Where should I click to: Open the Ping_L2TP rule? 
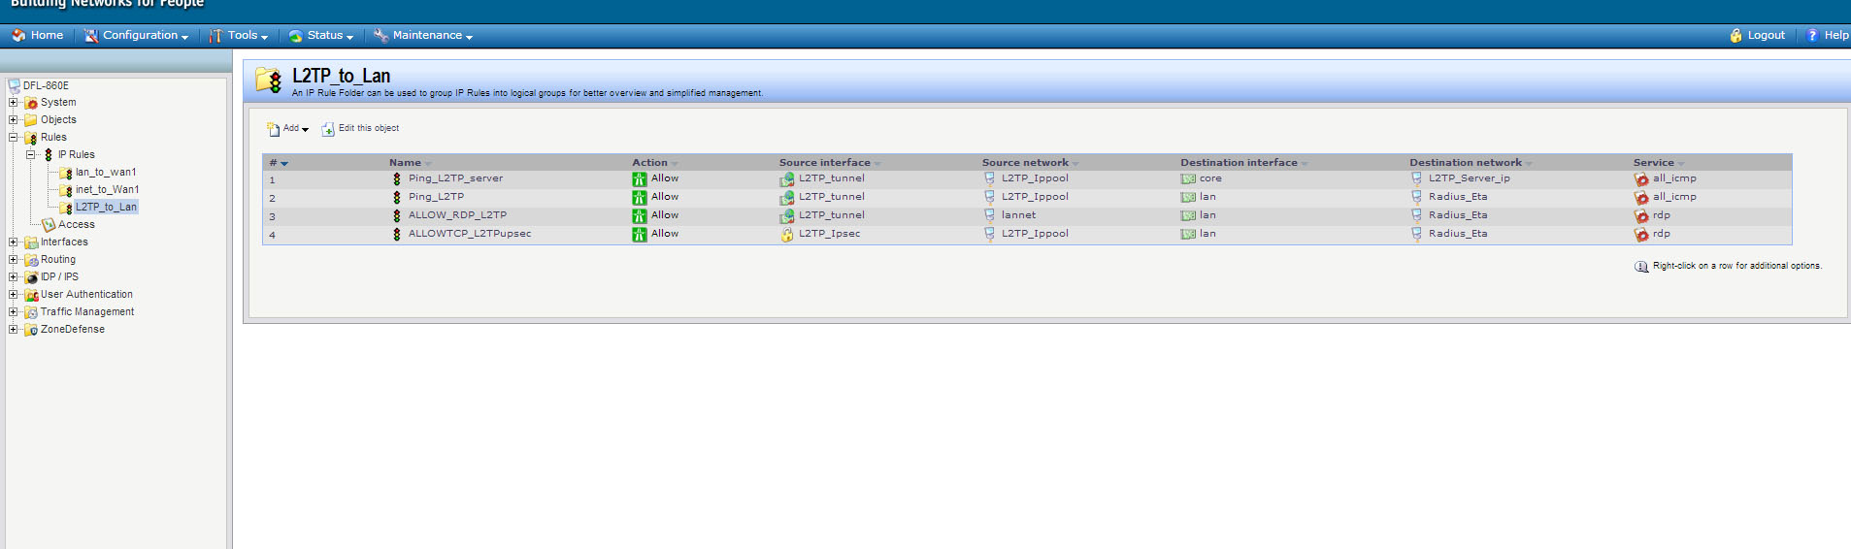click(436, 197)
